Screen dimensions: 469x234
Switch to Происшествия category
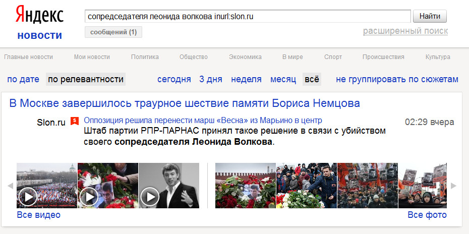[383, 57]
